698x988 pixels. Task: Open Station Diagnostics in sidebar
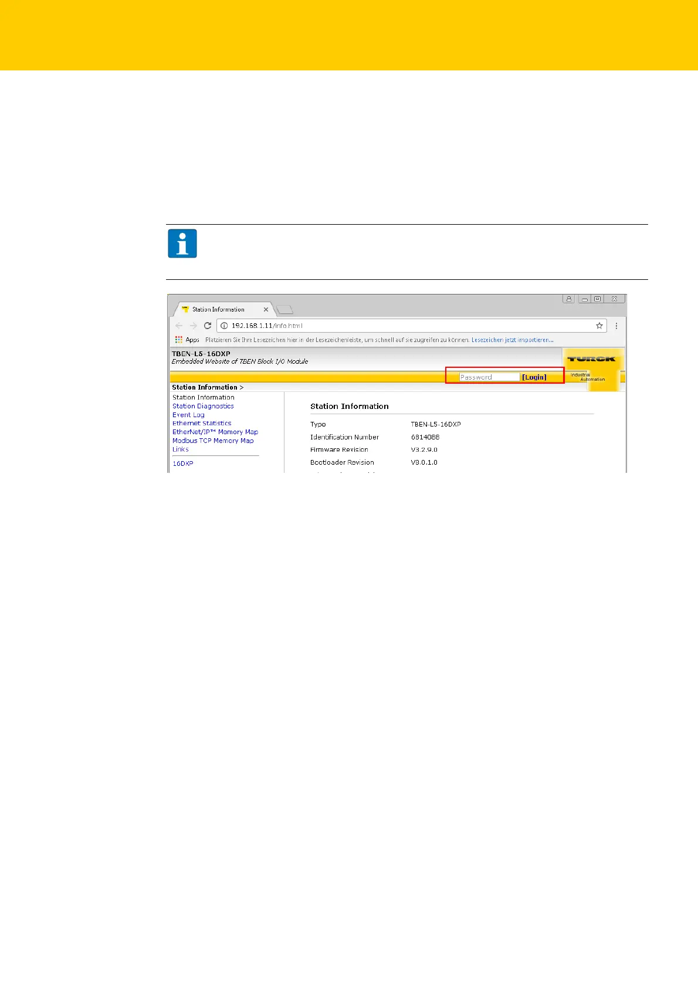(x=203, y=406)
